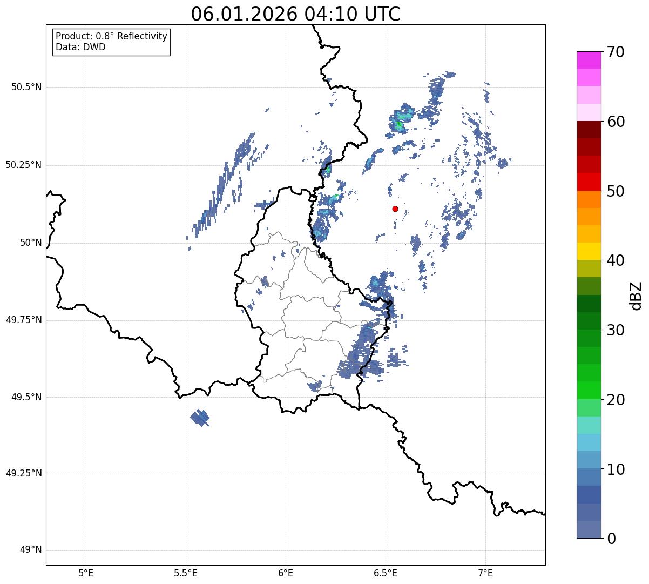Image resolution: width=649 pixels, height=584 pixels.
Task: Click the dark maroon colorbar swatch below 60
Action: tap(589, 130)
